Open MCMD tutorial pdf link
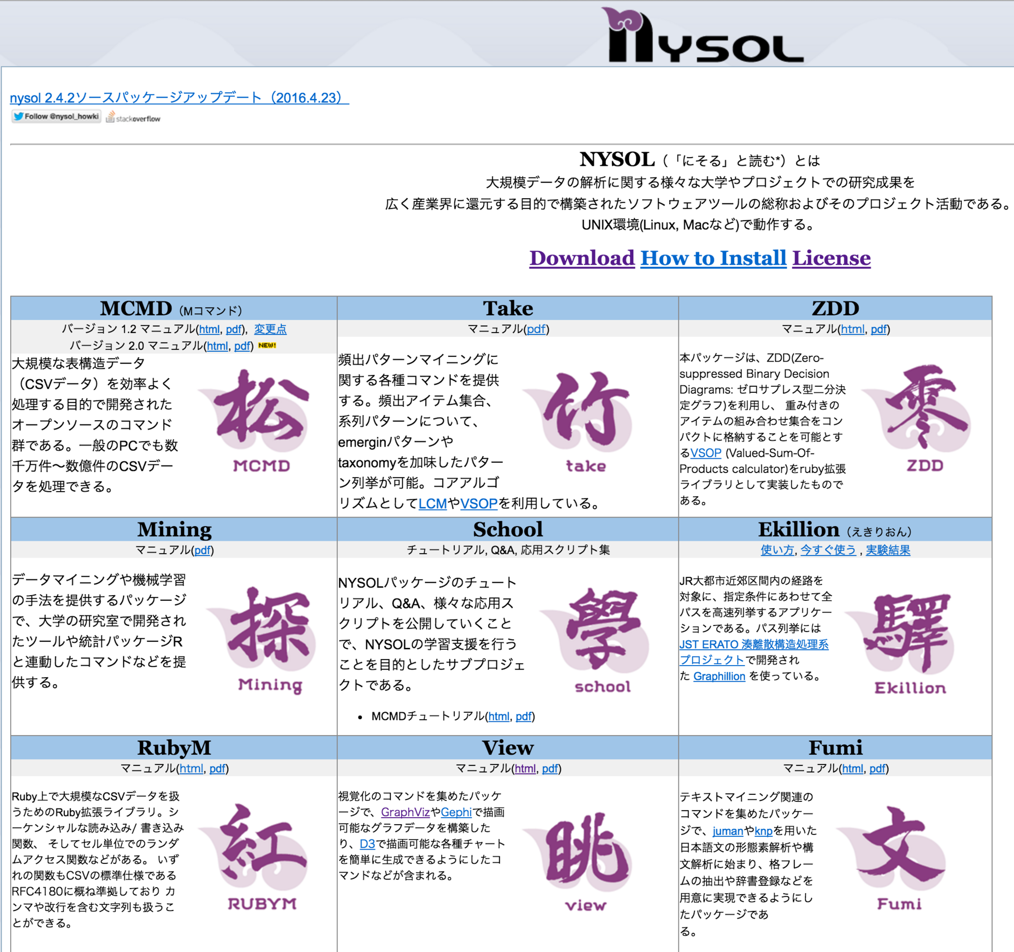1014x952 pixels. click(523, 716)
